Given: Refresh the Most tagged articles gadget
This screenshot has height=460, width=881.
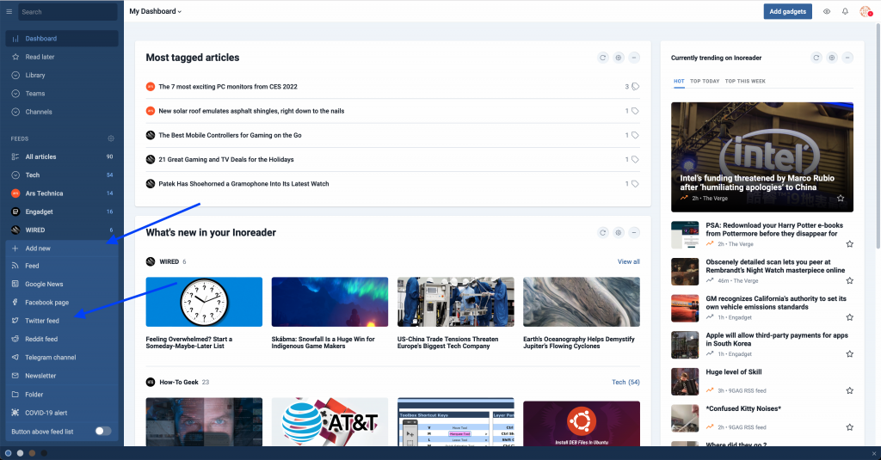Looking at the screenshot, I should (603, 58).
